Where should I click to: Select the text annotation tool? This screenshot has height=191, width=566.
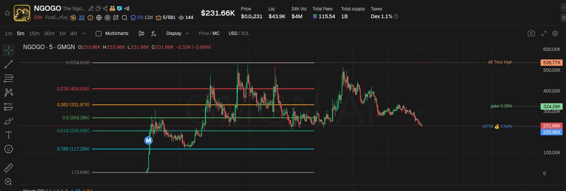click(x=8, y=135)
